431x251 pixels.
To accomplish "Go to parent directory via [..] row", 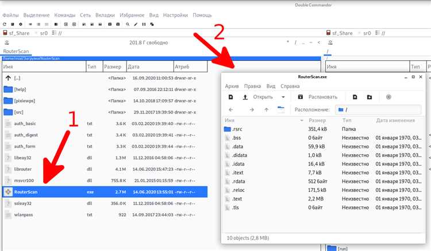I will [105, 78].
